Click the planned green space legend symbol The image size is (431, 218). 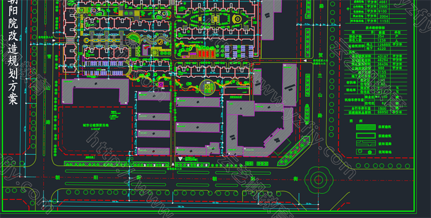366,152
